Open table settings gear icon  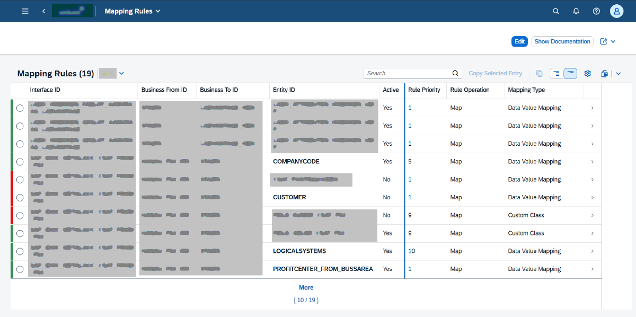click(587, 74)
